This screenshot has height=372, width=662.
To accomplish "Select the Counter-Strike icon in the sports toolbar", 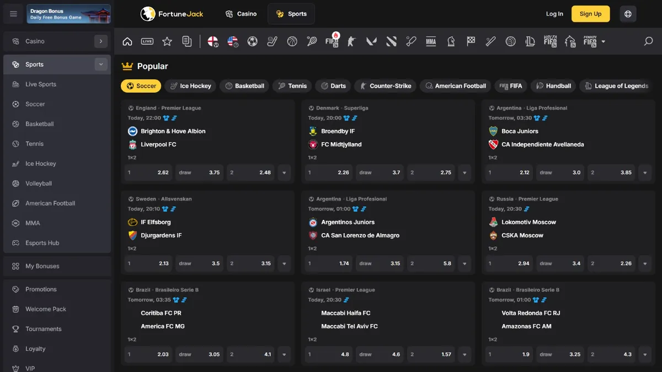I will (351, 41).
